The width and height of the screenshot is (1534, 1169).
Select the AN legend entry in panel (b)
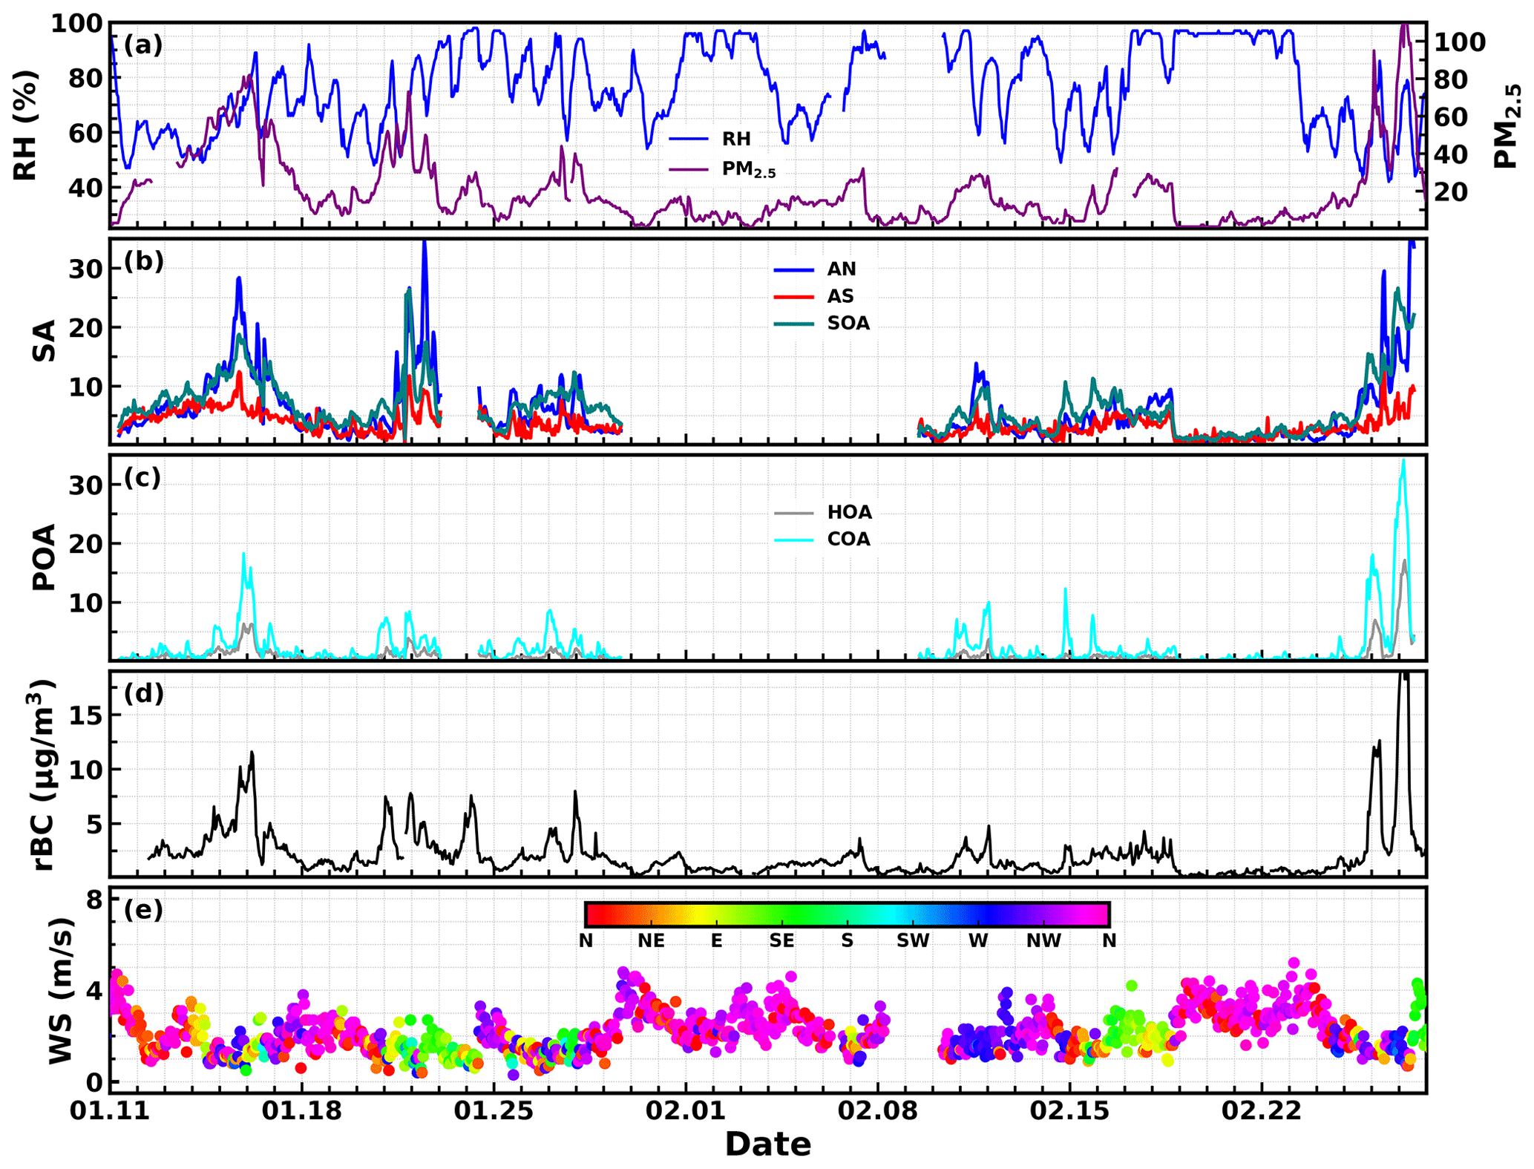click(x=841, y=269)
